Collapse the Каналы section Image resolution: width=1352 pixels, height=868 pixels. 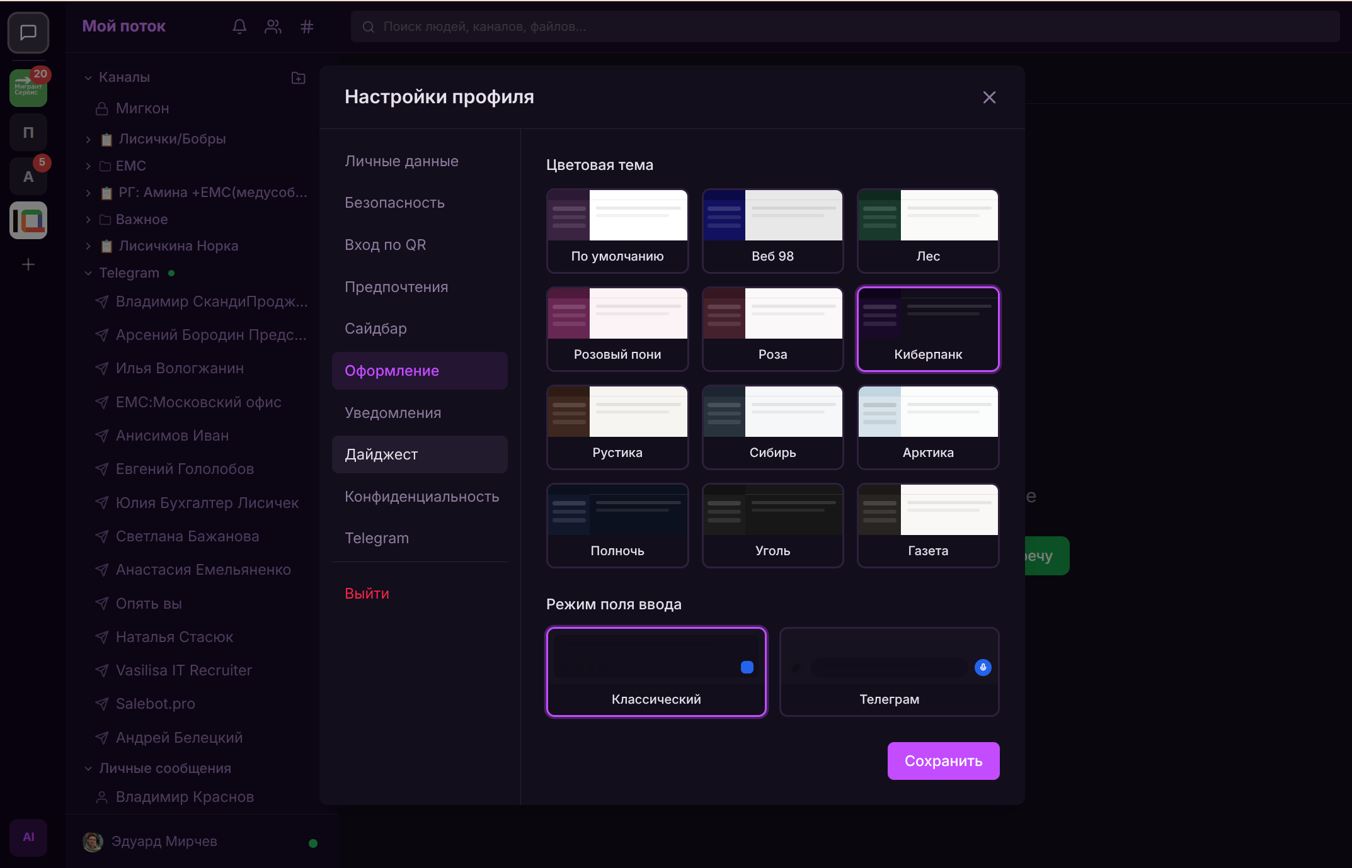88,77
